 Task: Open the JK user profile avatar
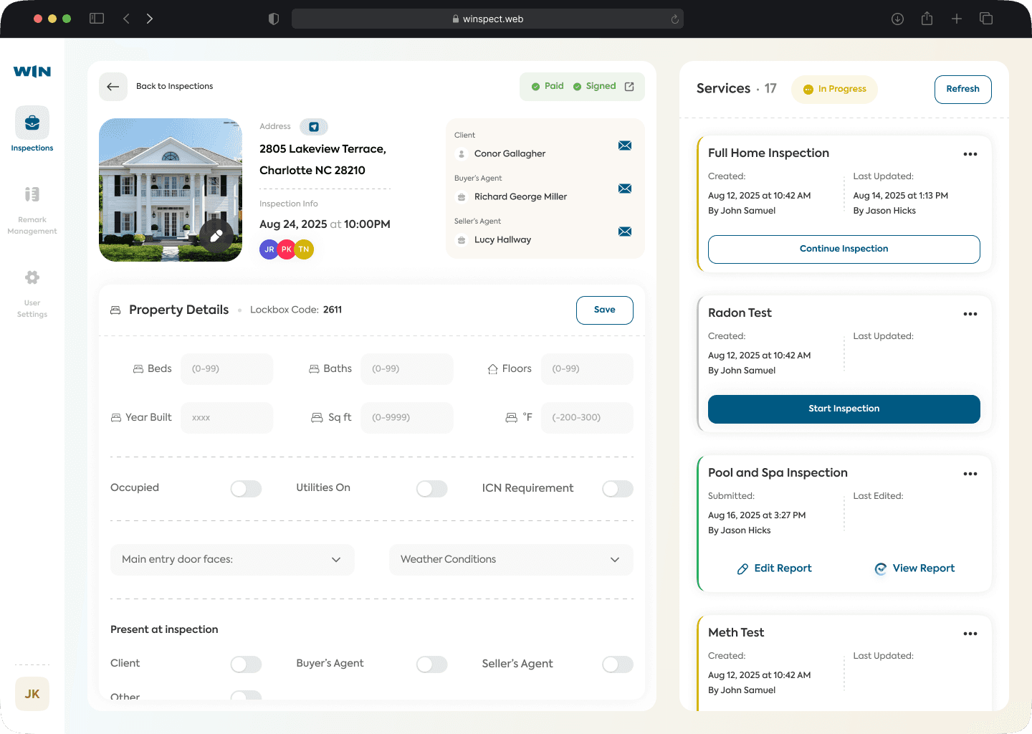[32, 694]
